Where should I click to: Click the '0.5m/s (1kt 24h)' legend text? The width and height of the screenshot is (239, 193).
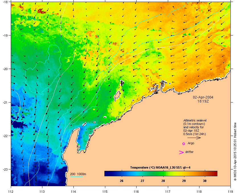click(x=195, y=134)
